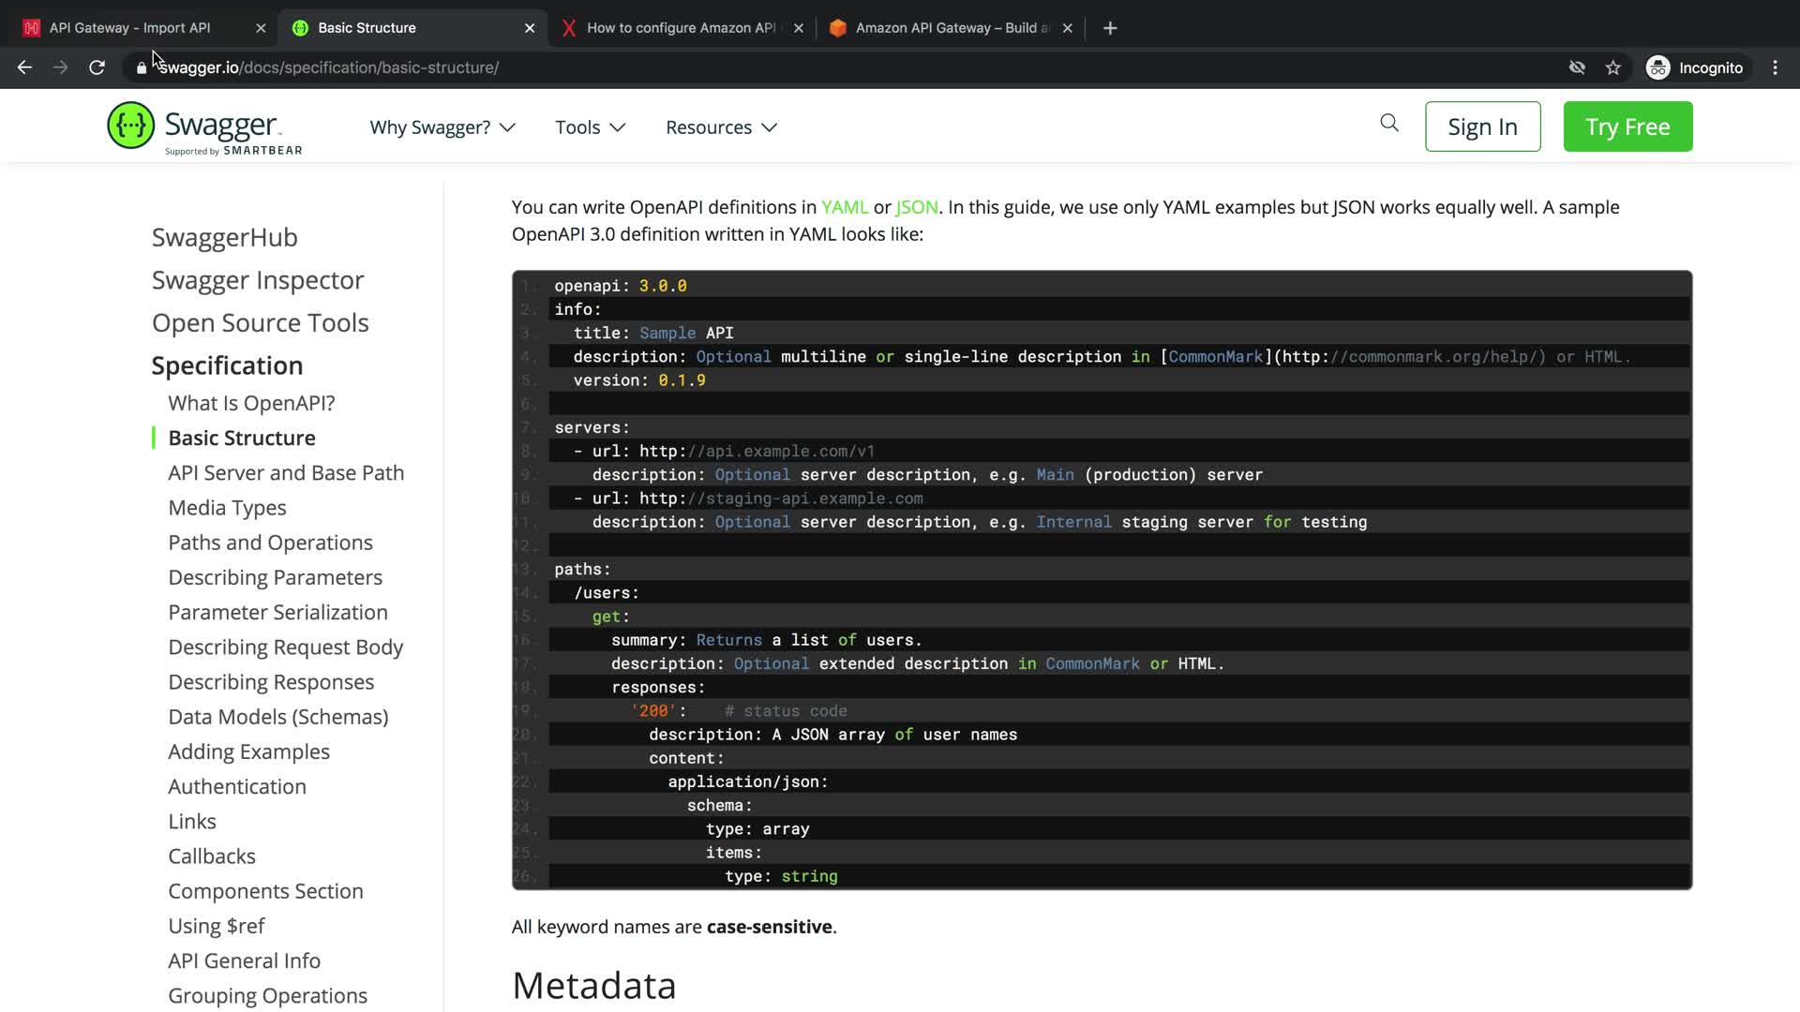The height and width of the screenshot is (1012, 1800).
Task: Switch to the API Gateway - Import API tab
Action: coord(130,28)
